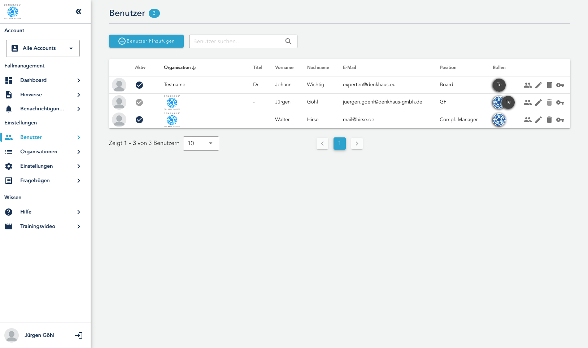The image size is (588, 348).
Task: Click the logout icon next to Jürgen Göhl
Action: (x=79, y=335)
